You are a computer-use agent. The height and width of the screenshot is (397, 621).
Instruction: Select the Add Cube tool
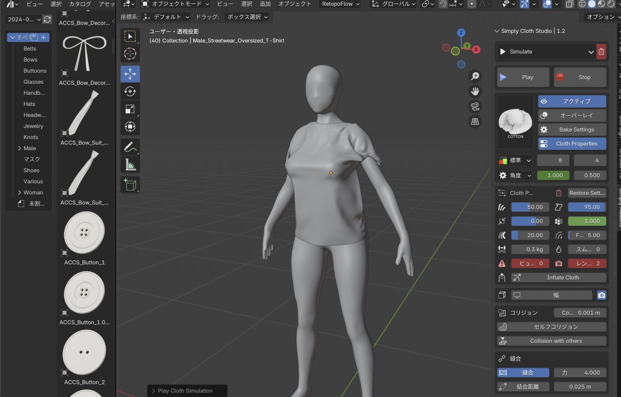130,185
